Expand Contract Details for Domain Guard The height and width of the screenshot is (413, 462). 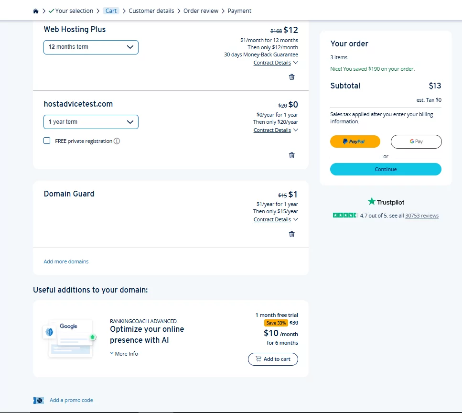tap(276, 219)
